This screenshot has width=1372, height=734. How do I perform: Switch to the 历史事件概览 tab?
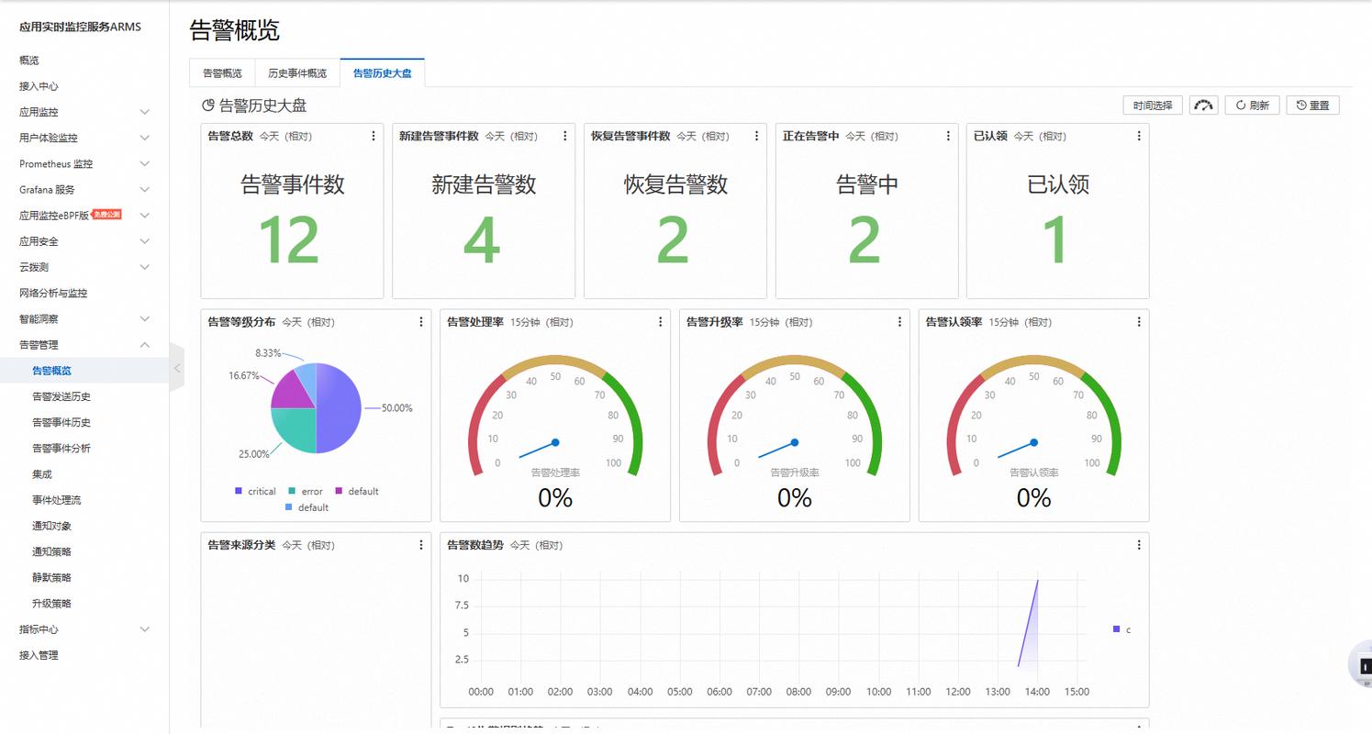[297, 73]
